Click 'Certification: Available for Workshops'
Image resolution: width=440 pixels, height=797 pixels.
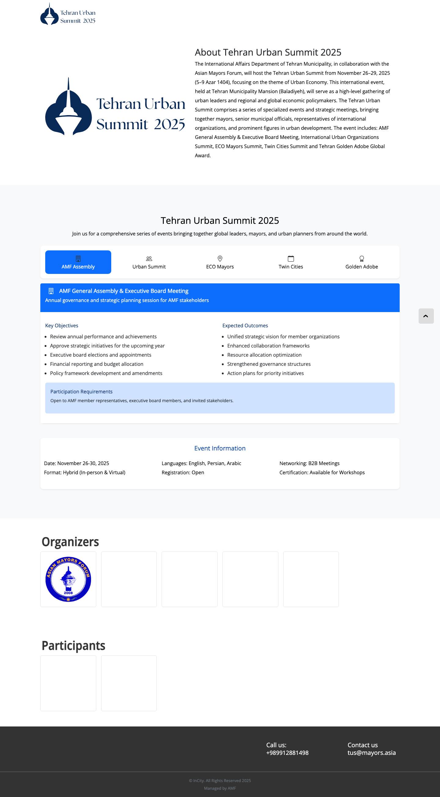[x=322, y=472]
